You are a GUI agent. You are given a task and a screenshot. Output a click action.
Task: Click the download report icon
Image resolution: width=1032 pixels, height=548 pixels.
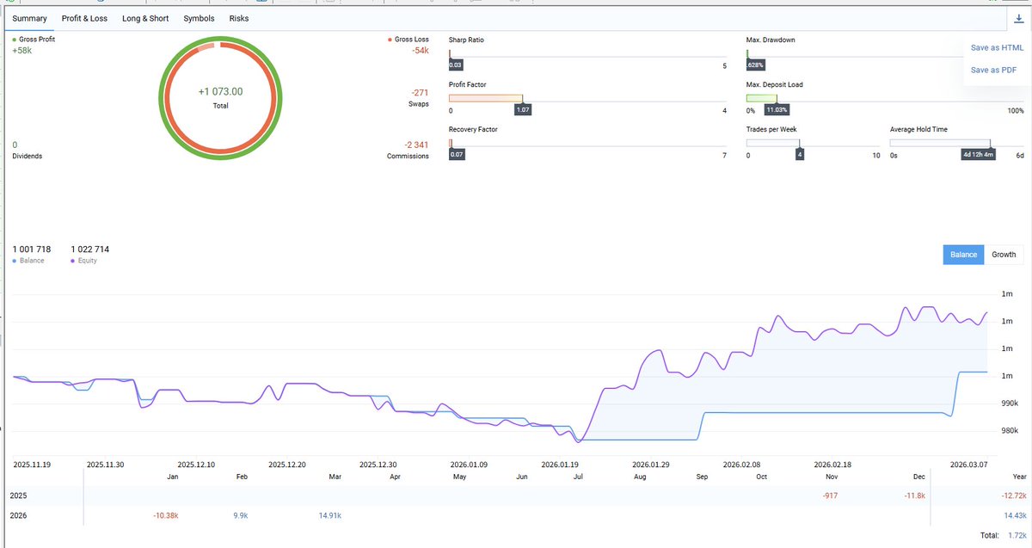point(1018,18)
